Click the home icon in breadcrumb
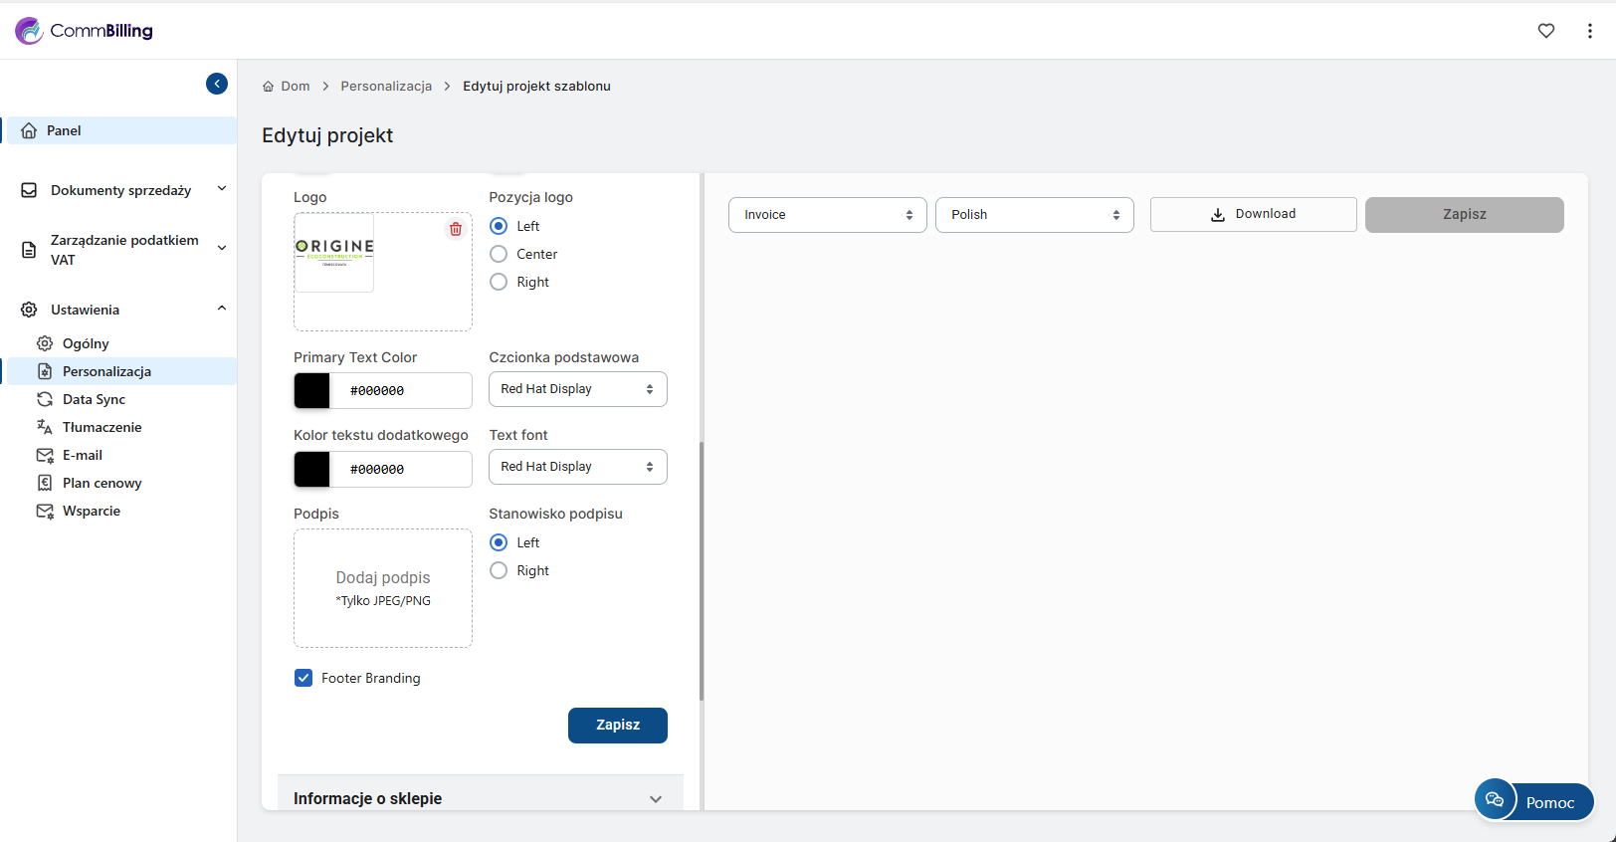 coord(268,87)
